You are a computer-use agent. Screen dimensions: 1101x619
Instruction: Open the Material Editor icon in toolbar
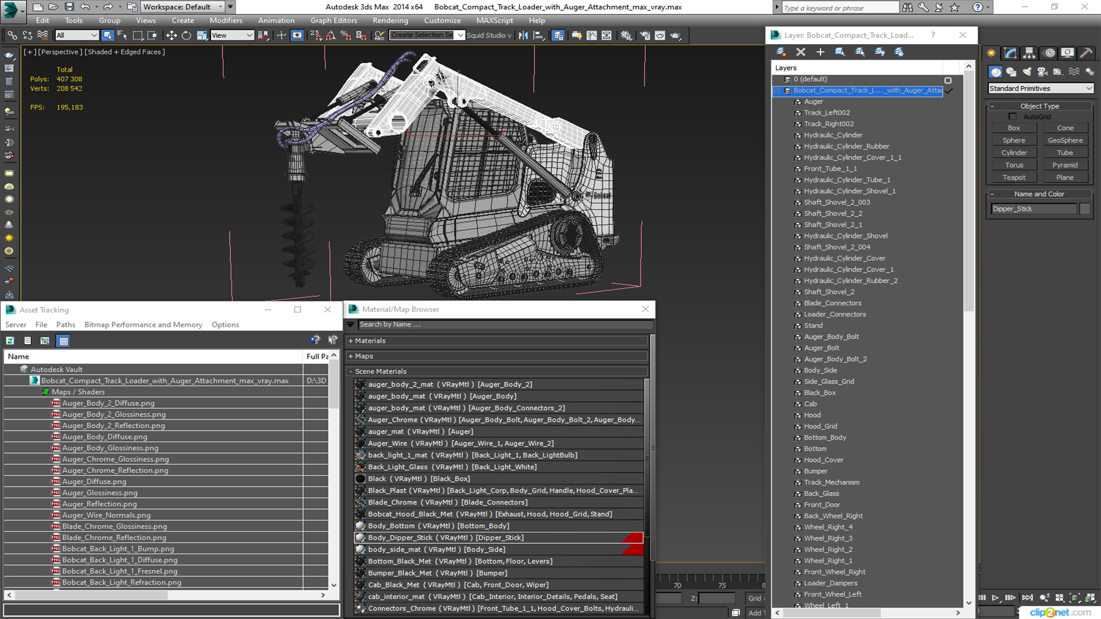[x=626, y=36]
